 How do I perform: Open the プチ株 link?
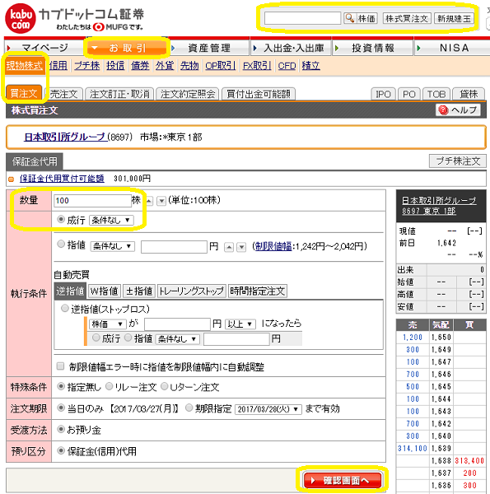click(87, 66)
